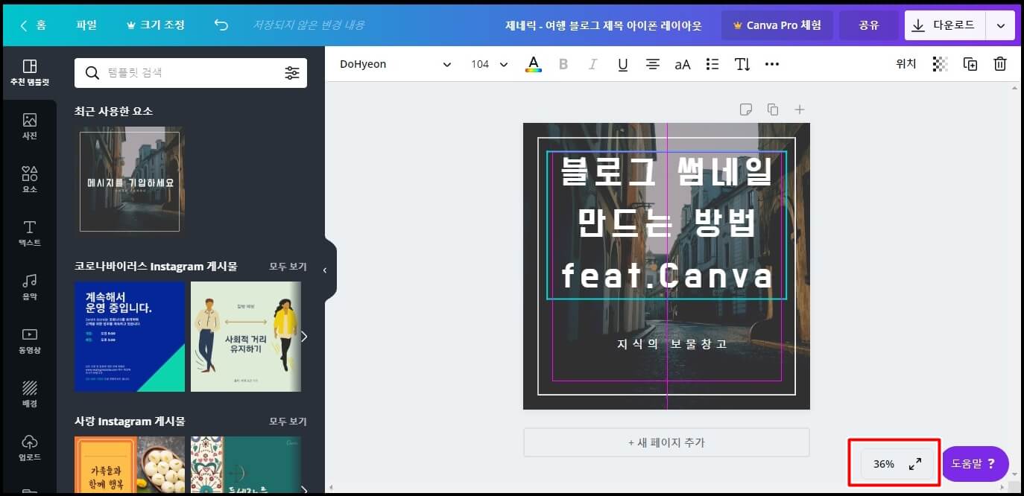Image resolution: width=1024 pixels, height=496 pixels.
Task: Click + 새 페이지 추가 button
Action: [666, 442]
